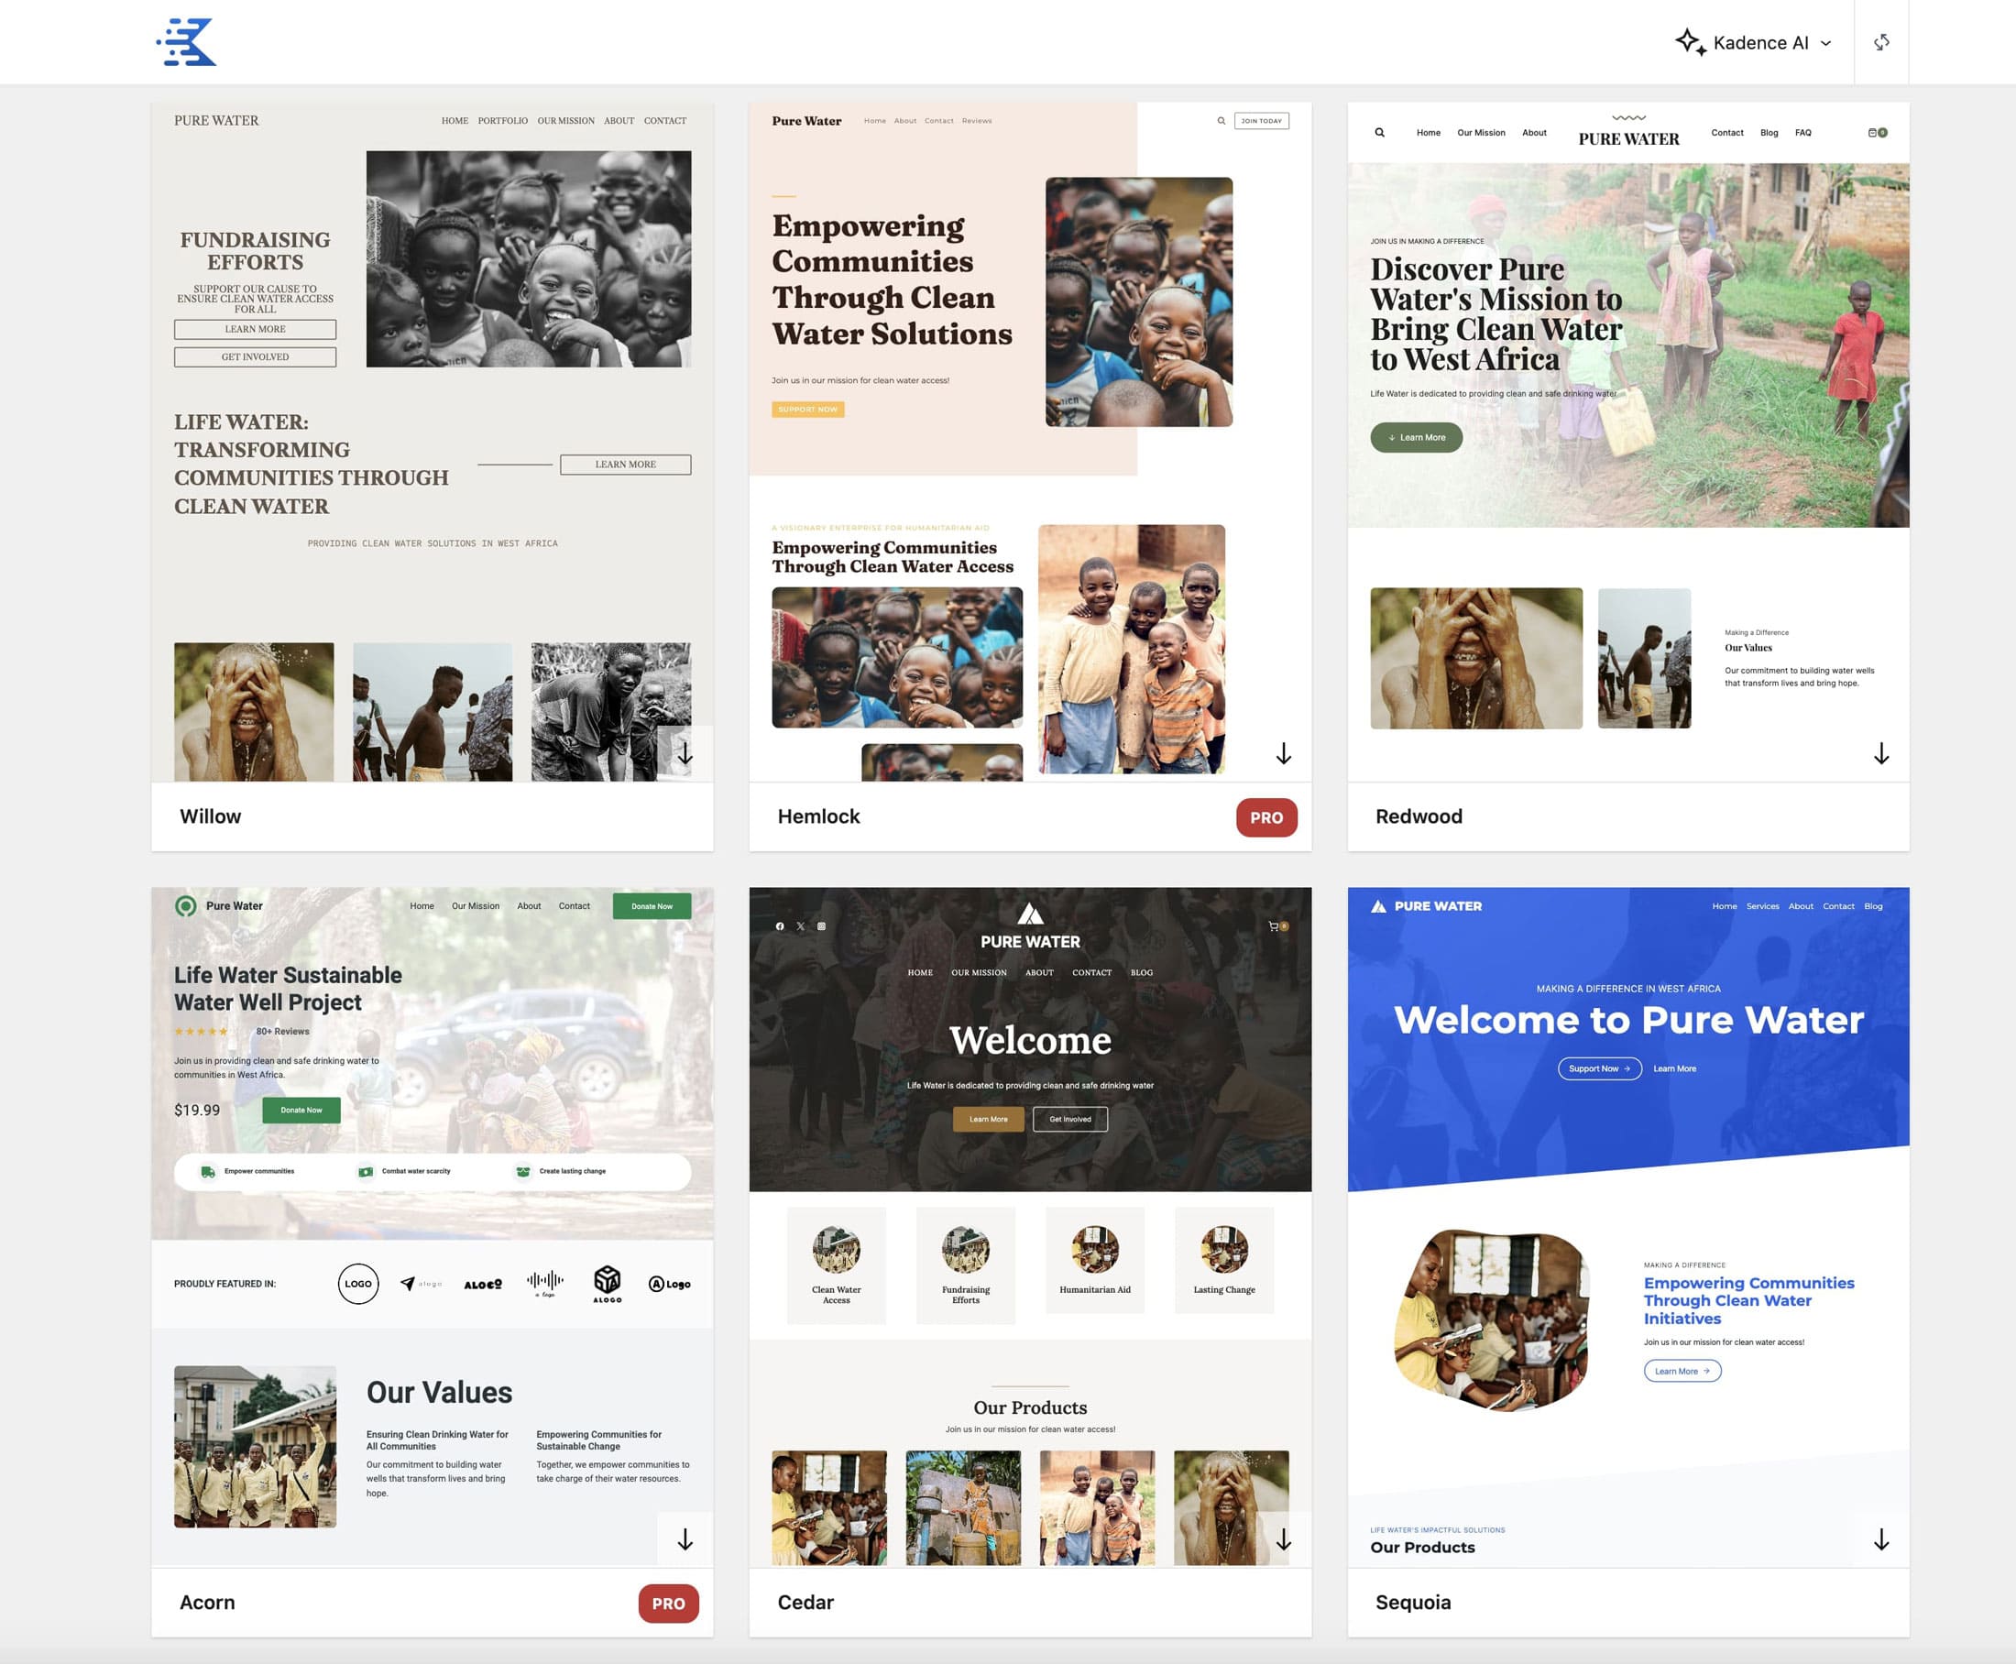Click the sync refresh icon in header
The image size is (2016, 1664).
click(1880, 42)
